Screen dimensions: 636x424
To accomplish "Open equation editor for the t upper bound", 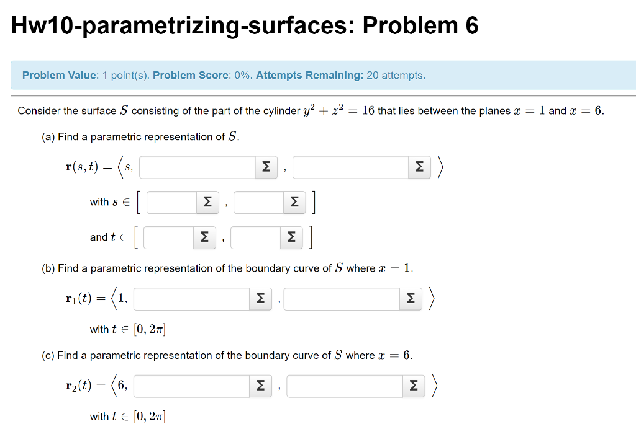I will (291, 237).
